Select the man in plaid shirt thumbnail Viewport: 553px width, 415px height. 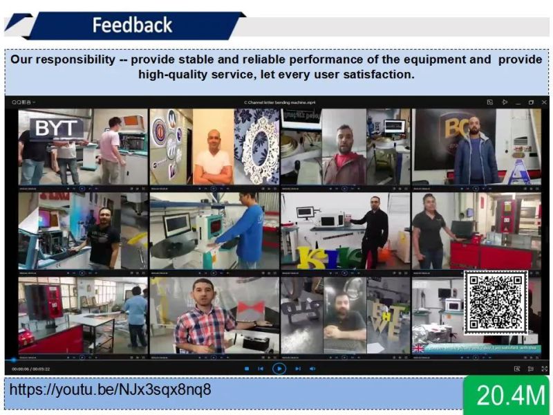coord(214,315)
